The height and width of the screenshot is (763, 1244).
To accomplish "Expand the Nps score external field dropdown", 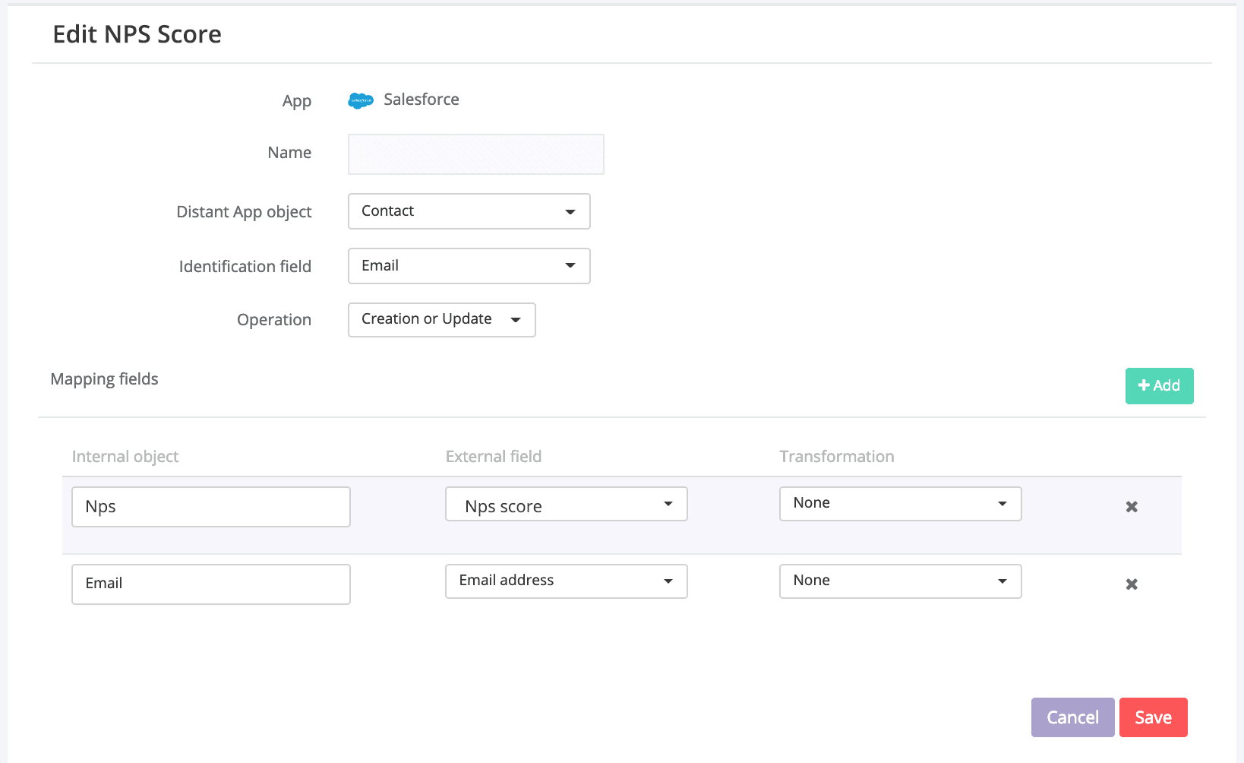I will click(x=567, y=505).
